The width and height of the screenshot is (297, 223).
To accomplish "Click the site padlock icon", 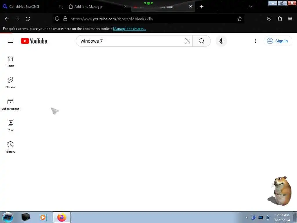I will tap(65, 19).
